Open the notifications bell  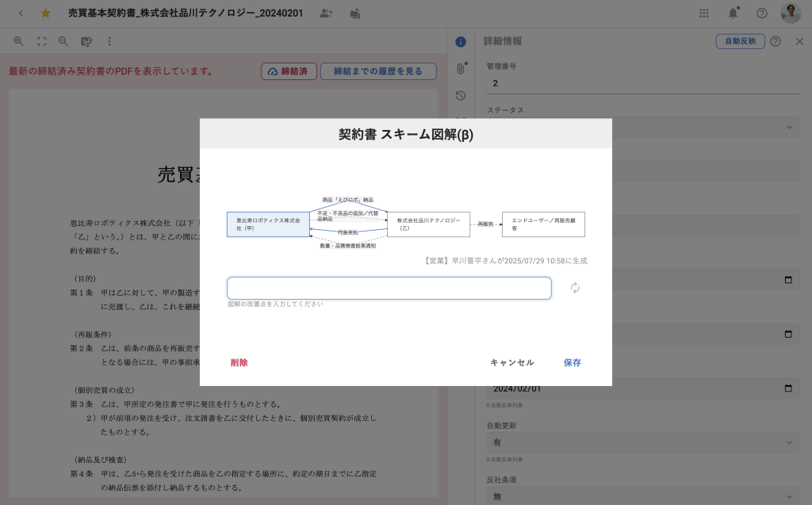point(733,13)
